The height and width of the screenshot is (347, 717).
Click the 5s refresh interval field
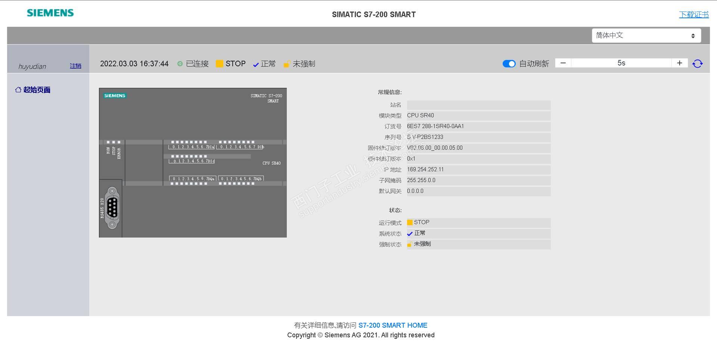click(x=621, y=63)
